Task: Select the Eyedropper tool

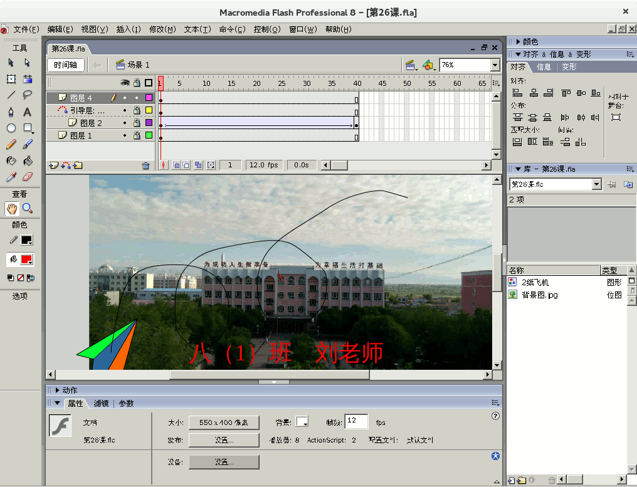Action: tap(11, 177)
